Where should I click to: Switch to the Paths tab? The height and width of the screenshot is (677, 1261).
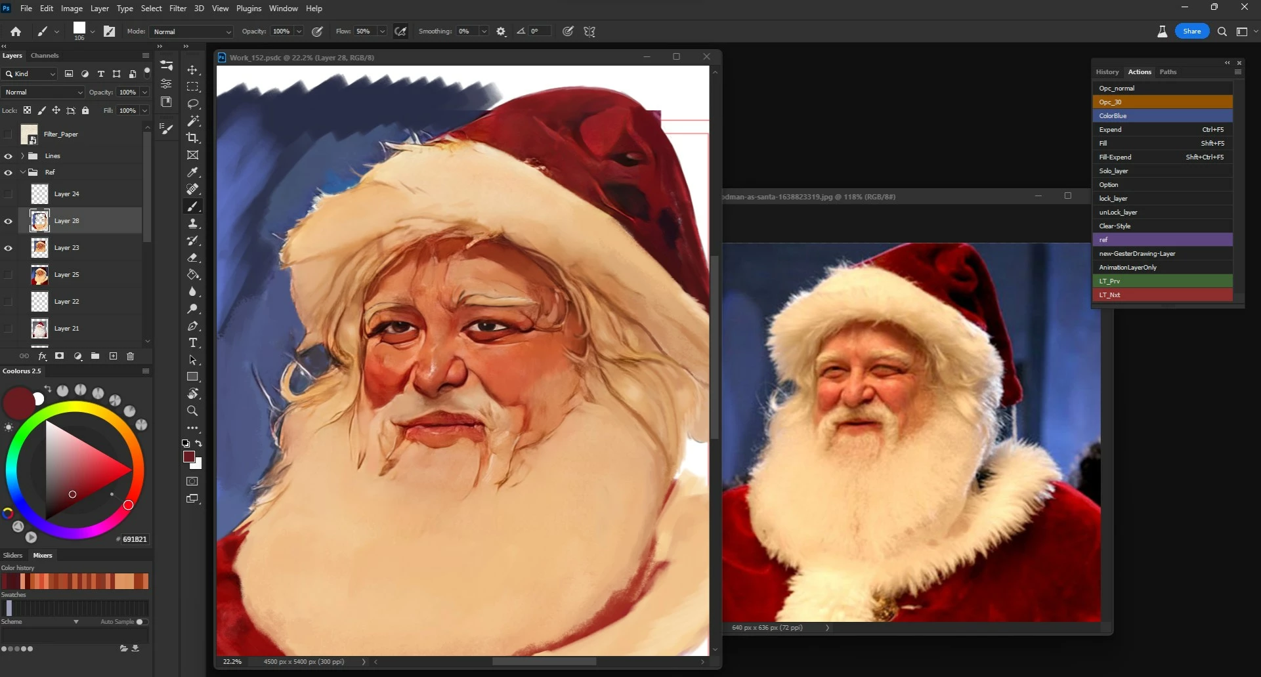click(1168, 72)
